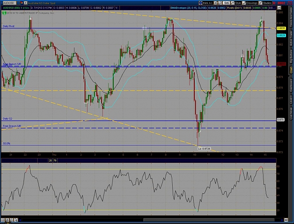Click the AUD/USD (BID) 1 d 5m label
The image size is (294, 224).
click(x=16, y=8)
